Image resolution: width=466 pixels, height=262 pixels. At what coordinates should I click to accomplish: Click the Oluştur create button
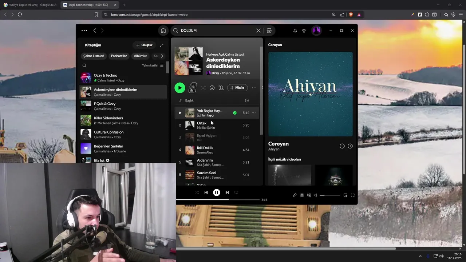coord(144,45)
